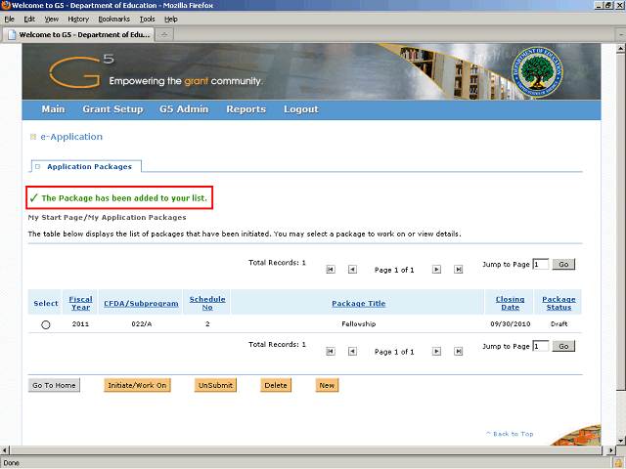The image size is (626, 469).
Task: Click the Firefox icon in the title bar
Action: coord(6,5)
